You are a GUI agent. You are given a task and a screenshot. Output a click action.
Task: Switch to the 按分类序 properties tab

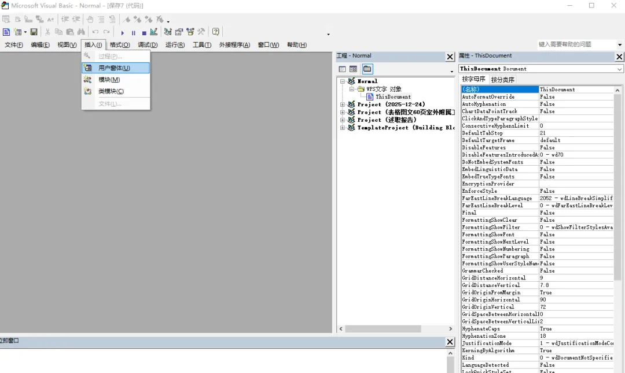pos(503,80)
